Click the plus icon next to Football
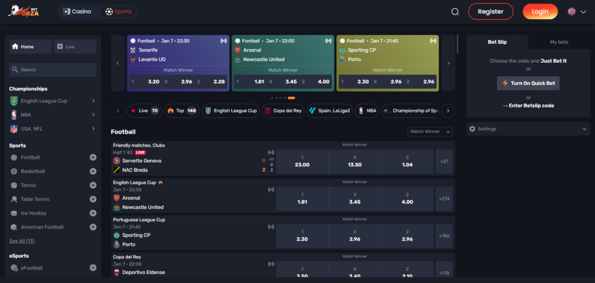Screen dimensions: 595x283 pos(93,157)
